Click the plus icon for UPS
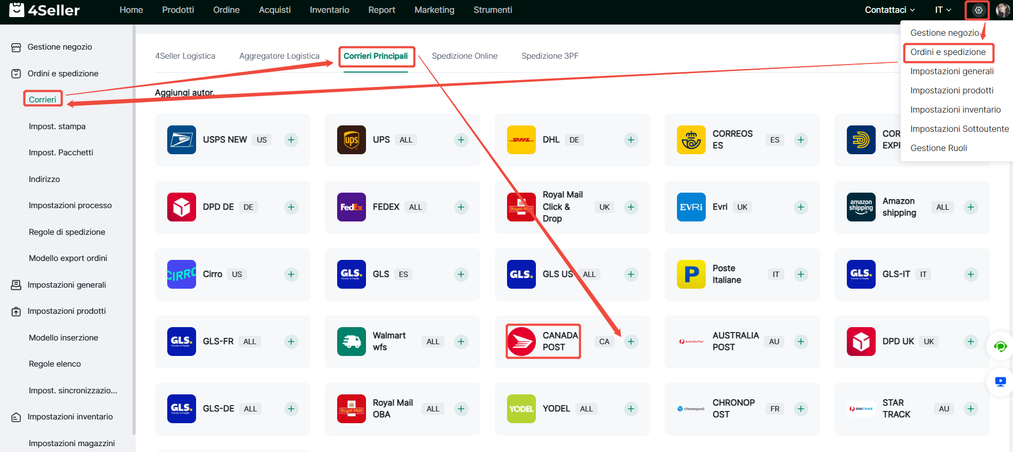The width and height of the screenshot is (1013, 452). point(461,140)
